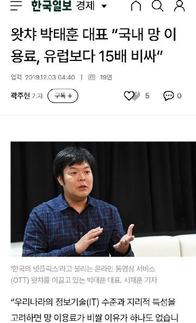The image size is (196, 323).
Task: Open the comments speech bubble icon
Action: [169, 96]
